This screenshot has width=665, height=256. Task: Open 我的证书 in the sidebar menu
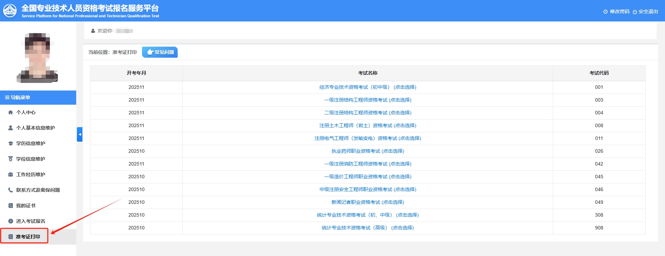tap(26, 206)
